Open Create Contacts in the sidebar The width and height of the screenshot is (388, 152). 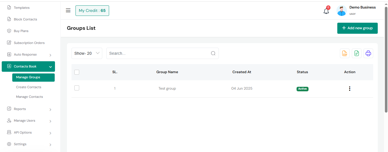click(x=28, y=87)
